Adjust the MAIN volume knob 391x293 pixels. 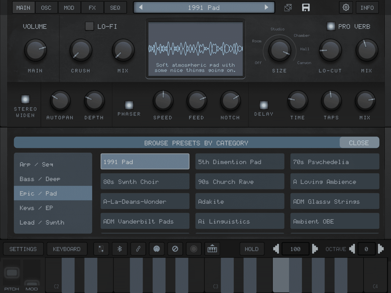tap(35, 50)
